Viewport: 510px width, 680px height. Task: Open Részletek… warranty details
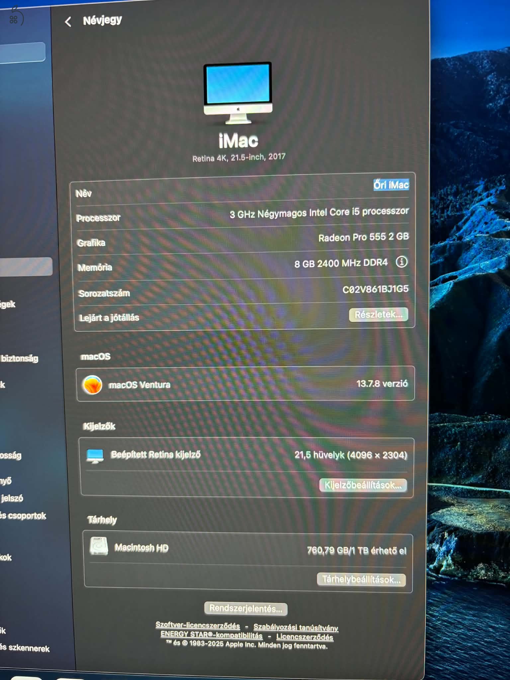[378, 315]
